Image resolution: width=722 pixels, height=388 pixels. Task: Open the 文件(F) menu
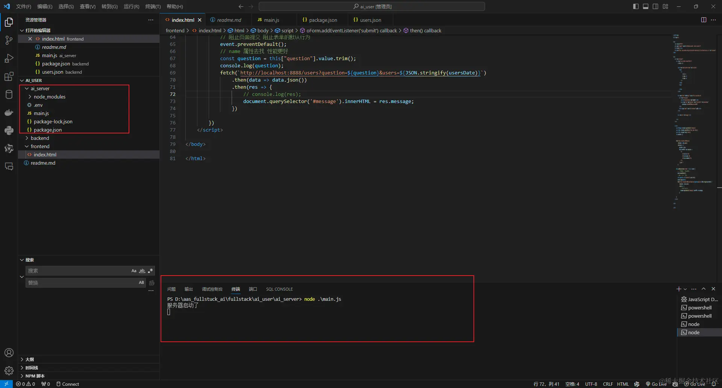[x=23, y=6]
